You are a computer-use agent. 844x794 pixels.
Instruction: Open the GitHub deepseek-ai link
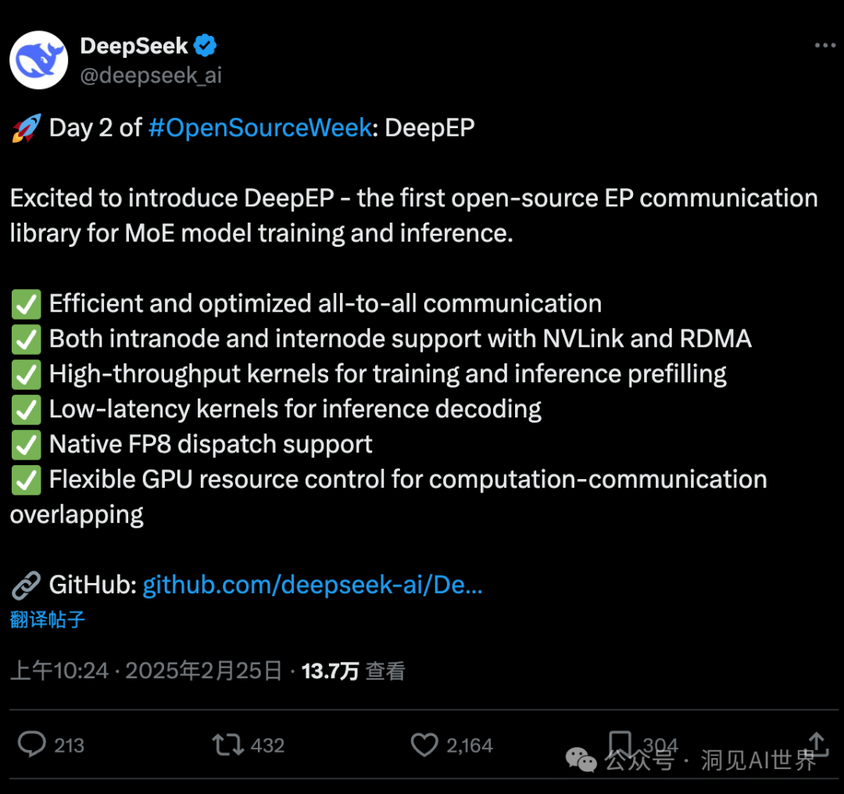tap(312, 585)
